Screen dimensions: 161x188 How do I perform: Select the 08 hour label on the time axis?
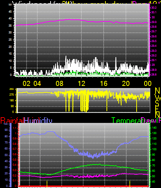[x=60, y=83]
